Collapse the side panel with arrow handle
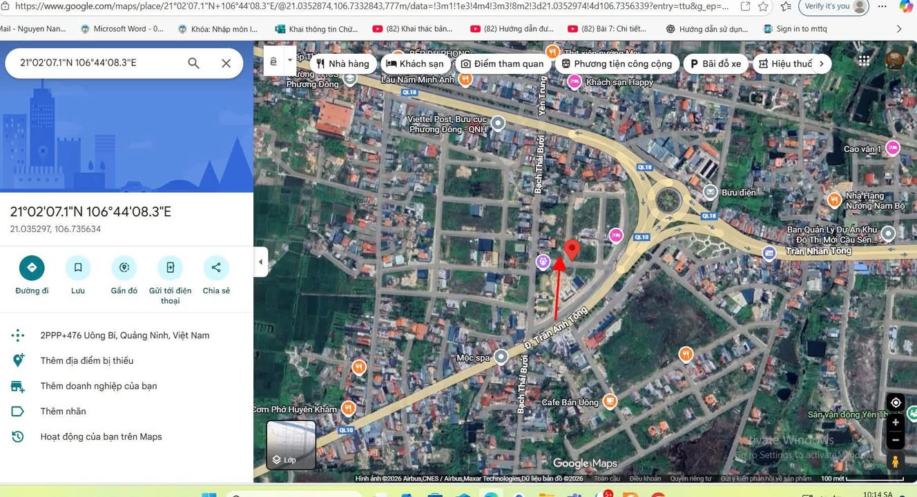 tap(261, 262)
